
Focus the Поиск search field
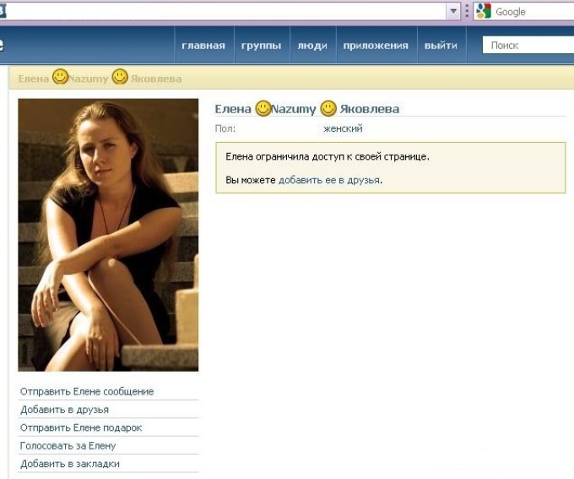[528, 45]
